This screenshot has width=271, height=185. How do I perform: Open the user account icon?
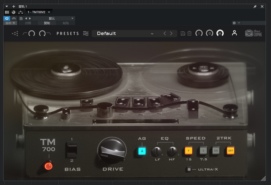(x=234, y=33)
